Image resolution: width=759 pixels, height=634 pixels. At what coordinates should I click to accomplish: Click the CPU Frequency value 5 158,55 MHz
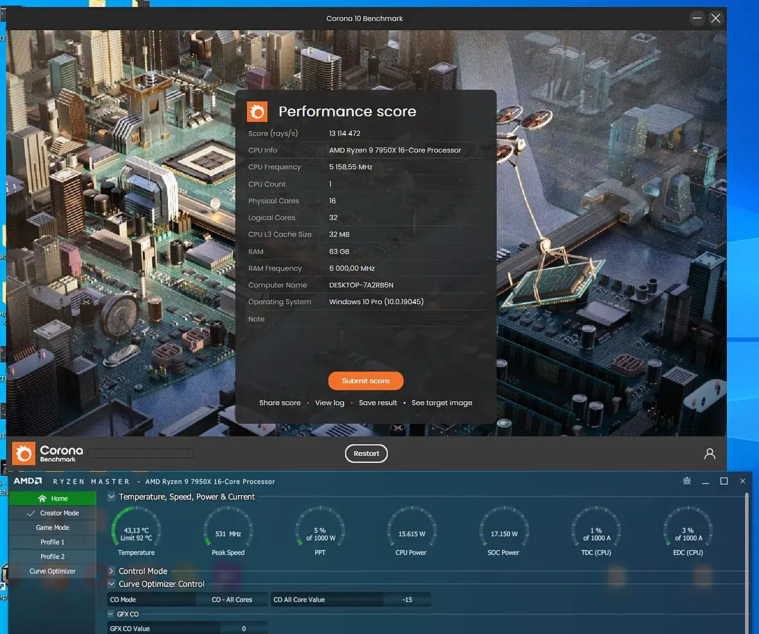click(351, 167)
